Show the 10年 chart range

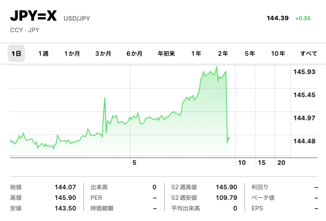[x=278, y=54]
